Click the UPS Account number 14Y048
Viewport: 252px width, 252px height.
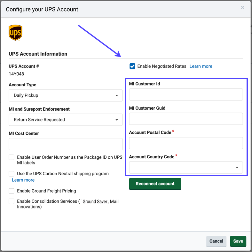click(16, 74)
